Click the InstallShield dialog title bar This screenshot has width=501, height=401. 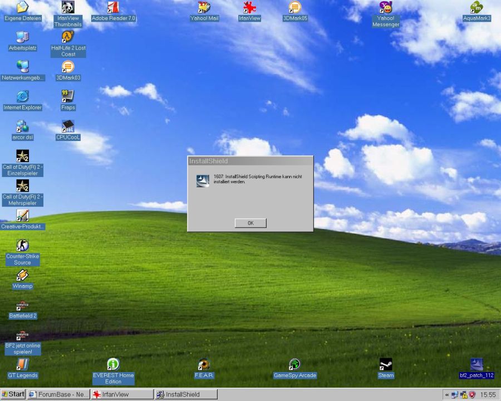[250, 161]
